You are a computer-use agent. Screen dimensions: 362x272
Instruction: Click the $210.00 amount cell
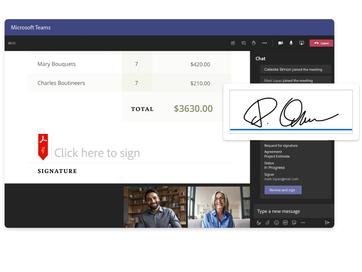pyautogui.click(x=200, y=83)
